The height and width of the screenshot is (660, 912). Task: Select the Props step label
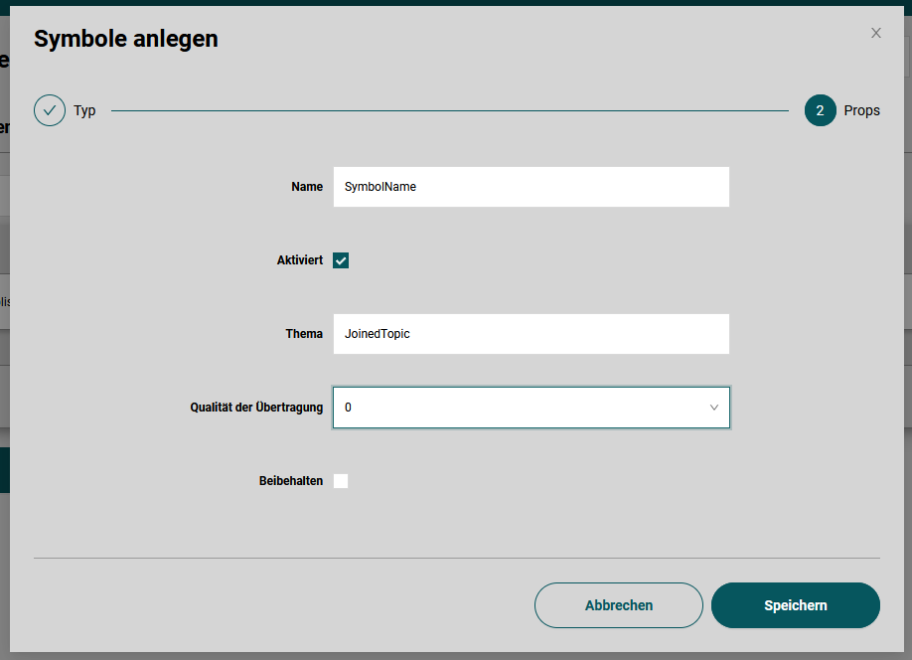click(x=861, y=110)
